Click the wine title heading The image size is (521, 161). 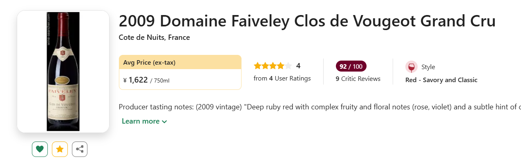[x=307, y=21]
